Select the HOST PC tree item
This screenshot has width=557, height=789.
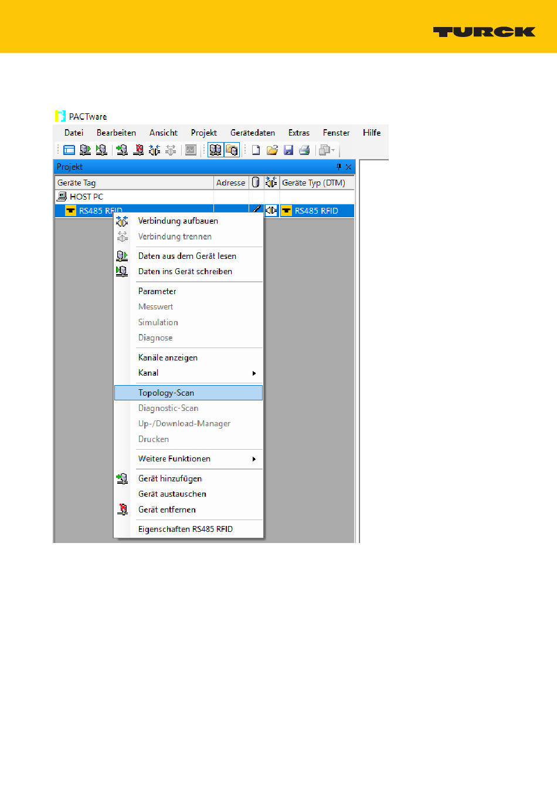86,197
